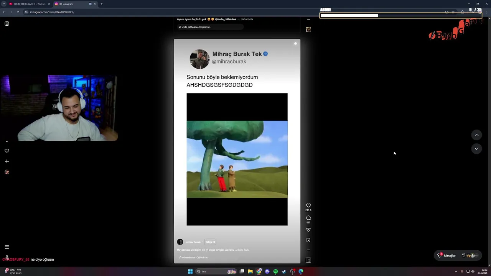
Task: Open the Mesajlar messages button
Action: coord(458,255)
